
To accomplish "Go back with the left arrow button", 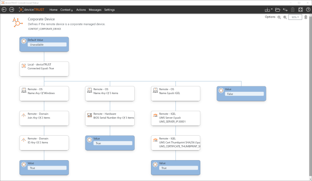I will click(x=4, y=10).
